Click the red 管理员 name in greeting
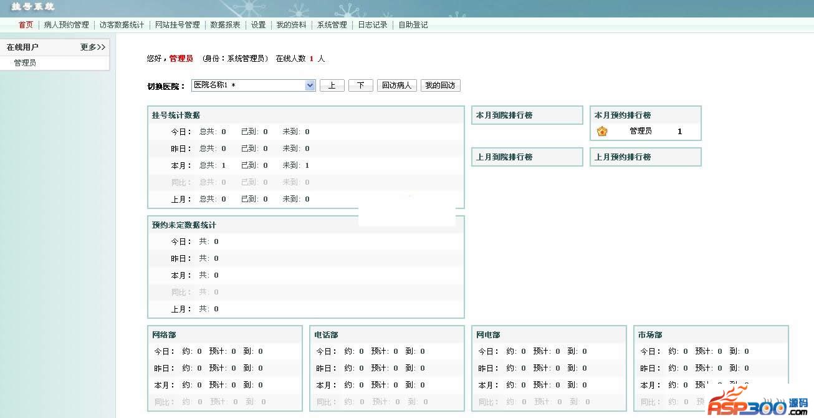The image size is (814, 418). coord(181,59)
